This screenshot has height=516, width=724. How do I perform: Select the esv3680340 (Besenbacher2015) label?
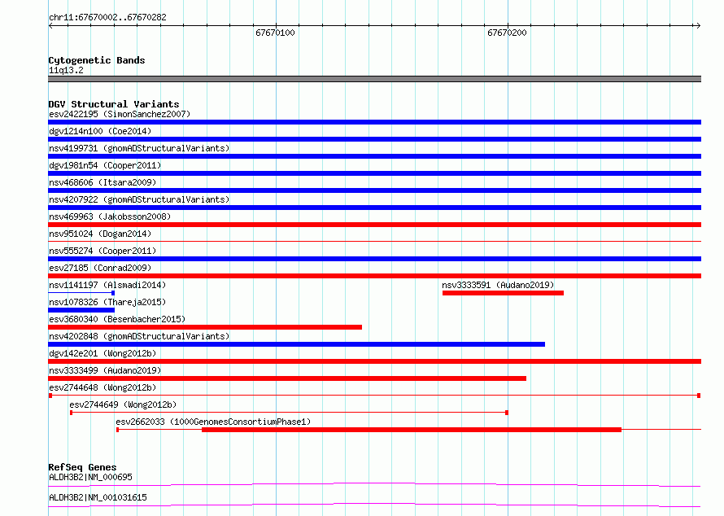[x=117, y=319]
